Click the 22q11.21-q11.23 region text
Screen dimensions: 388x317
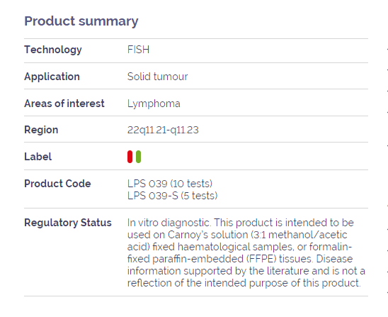(x=163, y=130)
